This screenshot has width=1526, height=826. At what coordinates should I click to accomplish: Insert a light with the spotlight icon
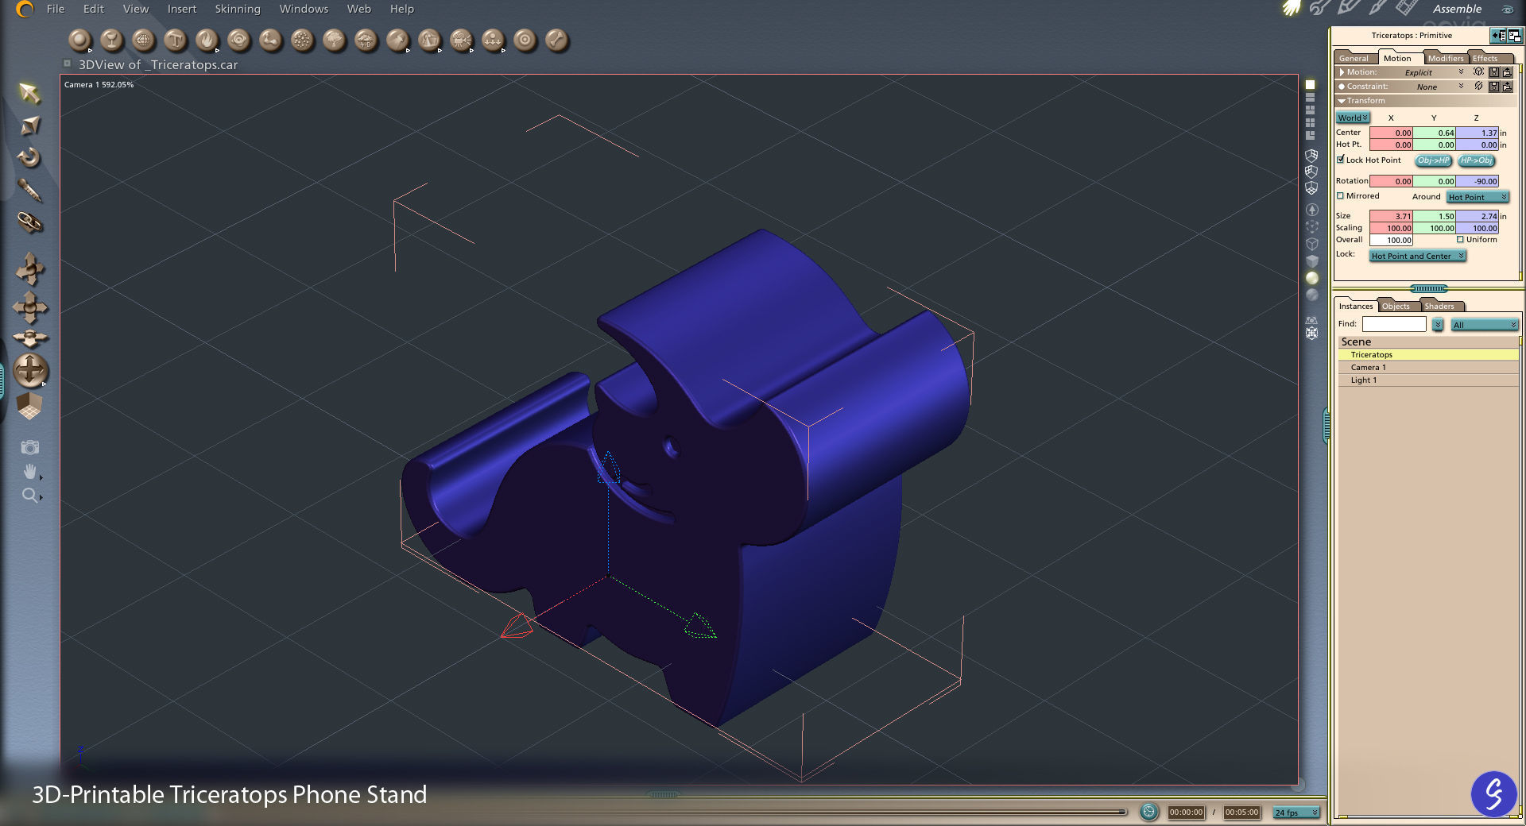(x=397, y=40)
